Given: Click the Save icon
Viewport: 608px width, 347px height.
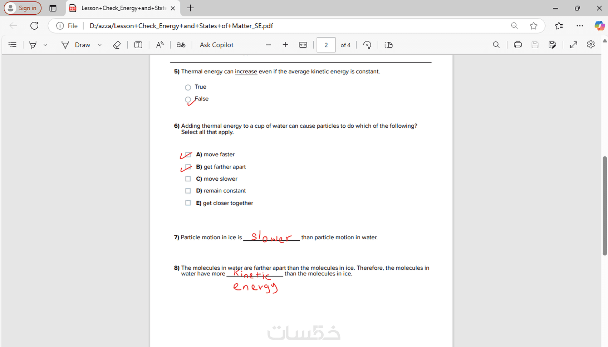Looking at the screenshot, I should 535,45.
